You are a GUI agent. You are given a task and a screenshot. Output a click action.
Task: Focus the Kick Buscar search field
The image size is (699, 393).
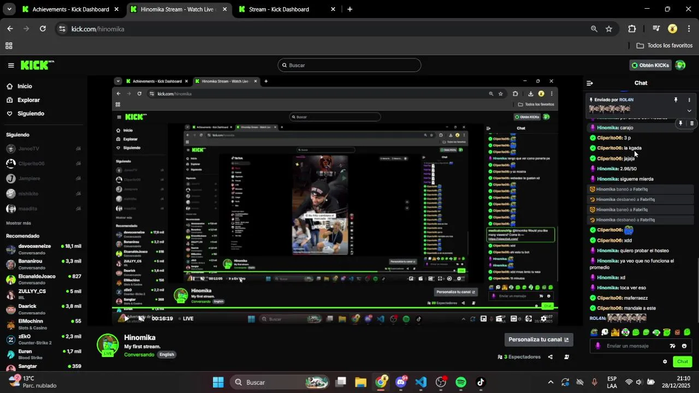point(349,65)
